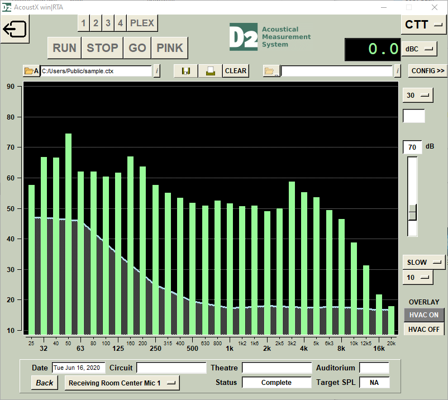
Task: Switch overlay to HVAC OFF
Action: point(423,329)
